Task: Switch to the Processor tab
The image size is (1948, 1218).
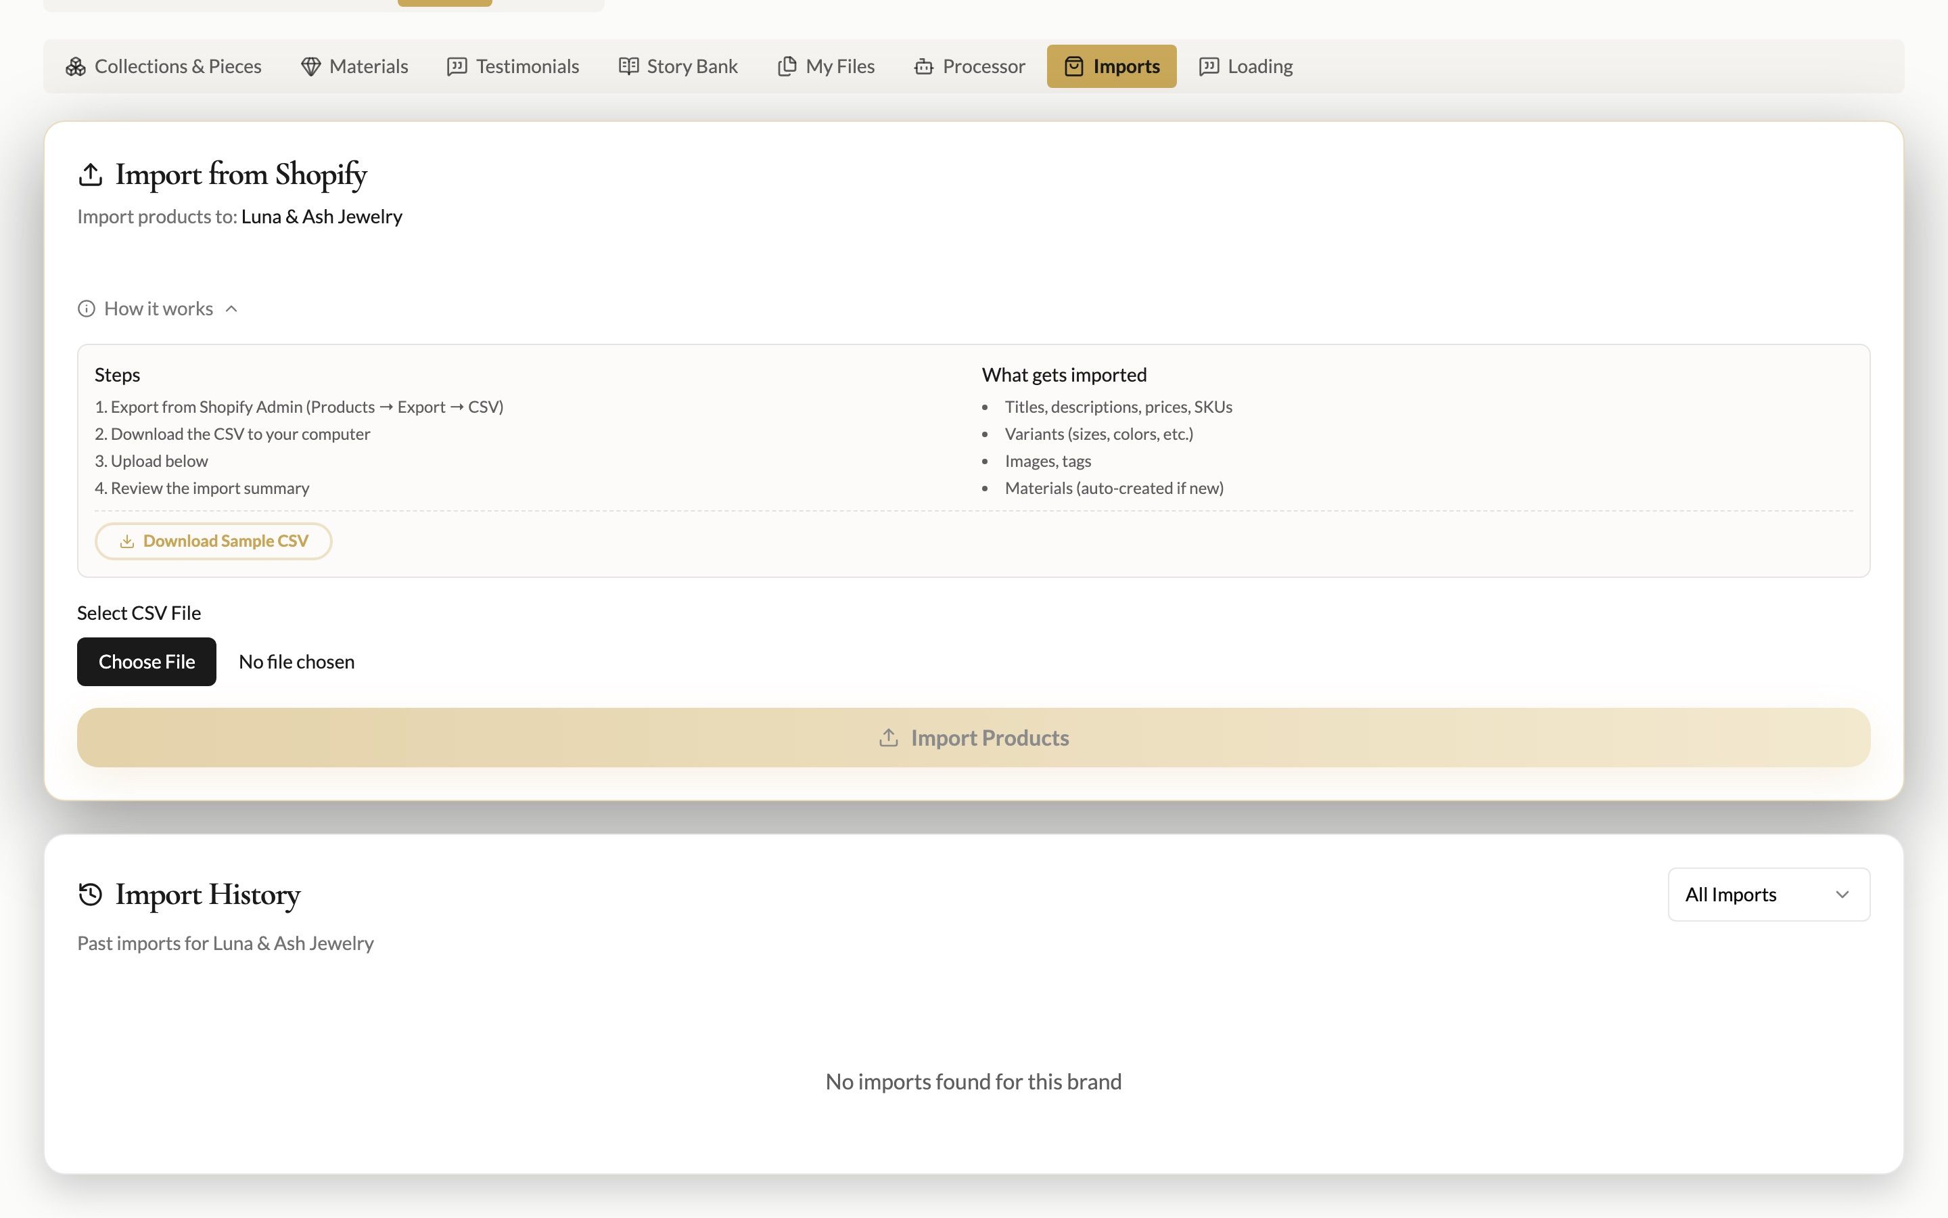Action: click(x=969, y=66)
